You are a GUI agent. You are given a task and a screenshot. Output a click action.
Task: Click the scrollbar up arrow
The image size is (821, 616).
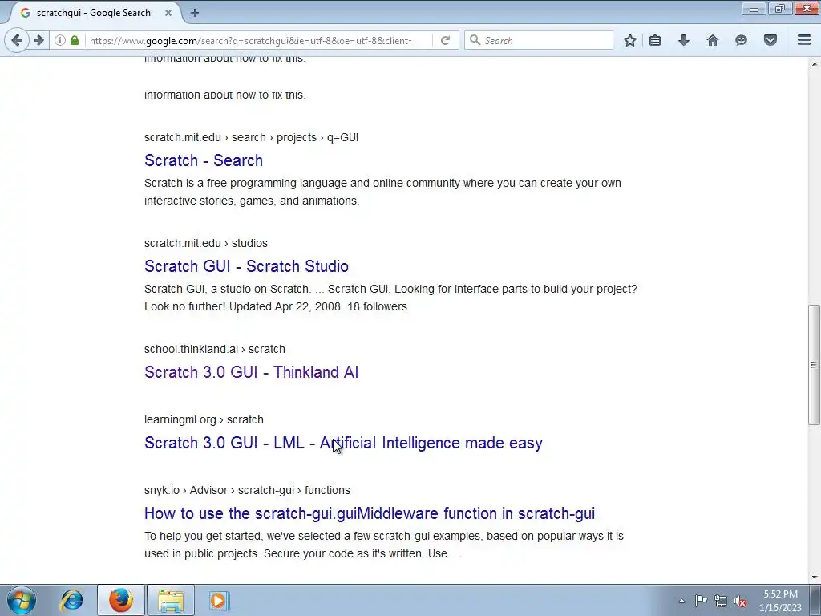814,64
